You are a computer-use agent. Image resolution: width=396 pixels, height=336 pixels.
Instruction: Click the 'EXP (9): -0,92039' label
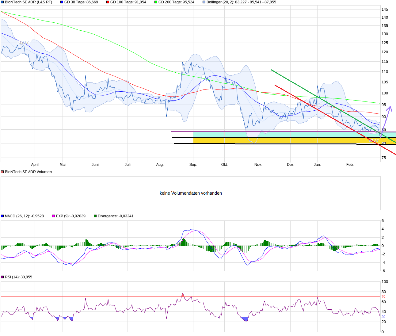pyautogui.click(x=71, y=216)
